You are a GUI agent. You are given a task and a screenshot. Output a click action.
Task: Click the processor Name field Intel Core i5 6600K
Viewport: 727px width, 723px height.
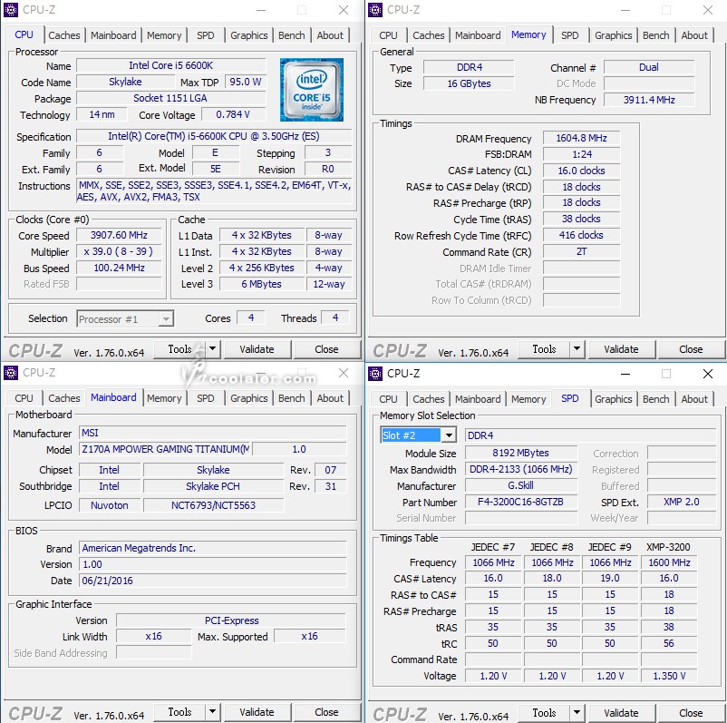click(170, 65)
